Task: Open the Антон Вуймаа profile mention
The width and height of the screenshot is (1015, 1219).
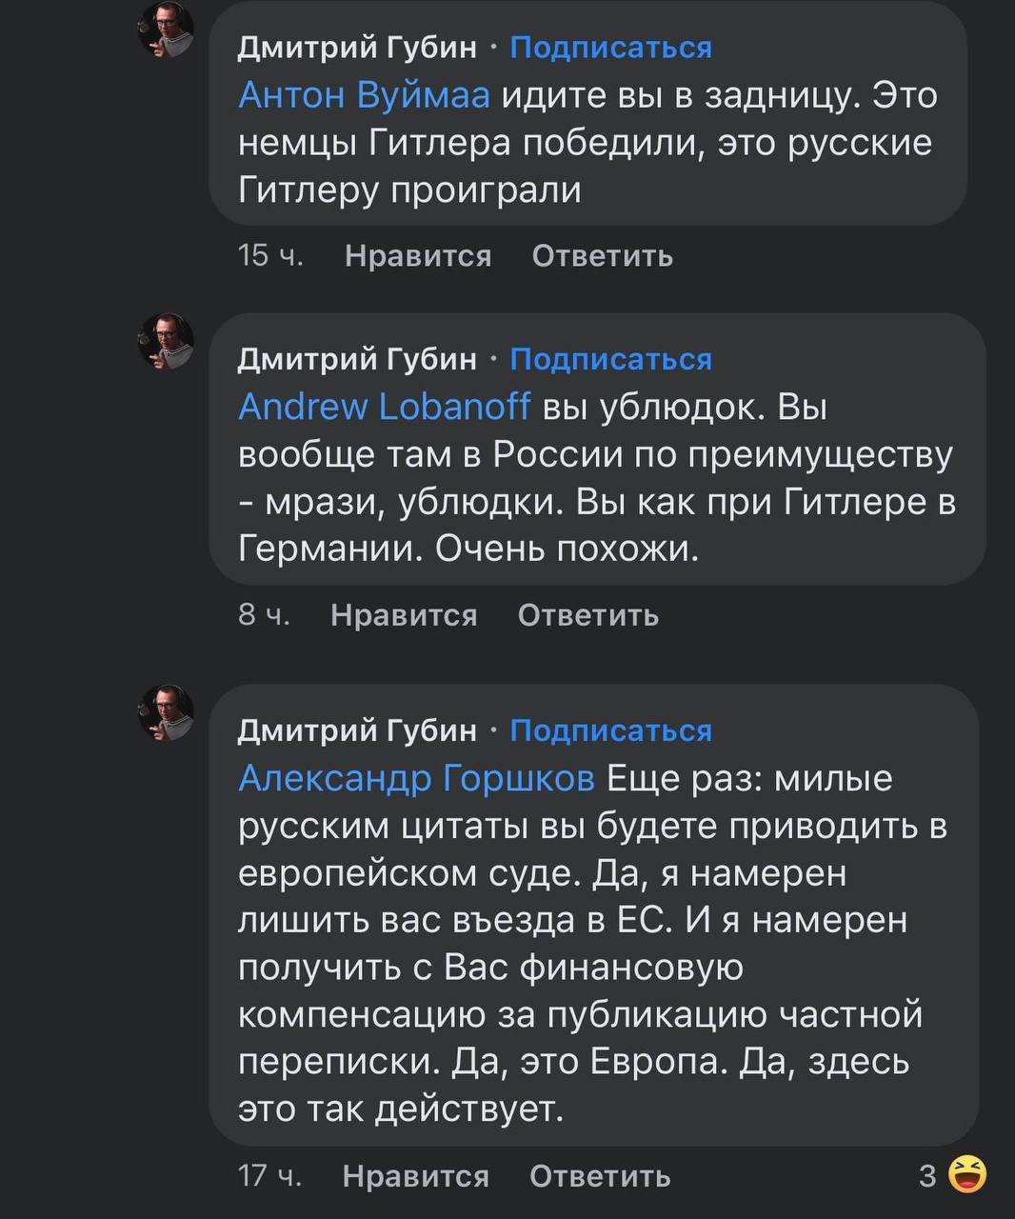Action: pyautogui.click(x=363, y=95)
